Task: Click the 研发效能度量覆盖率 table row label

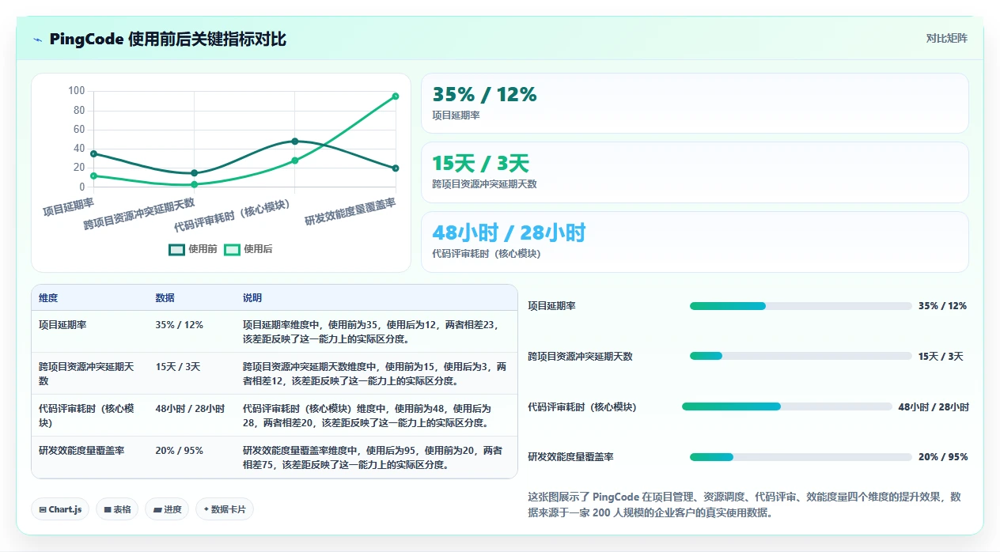Action: pos(81,451)
